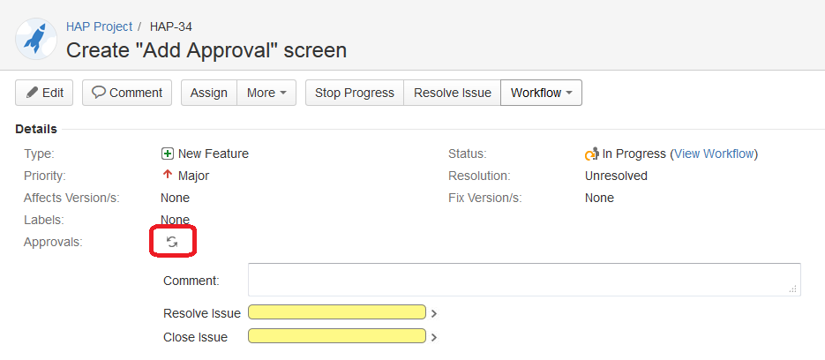This screenshot has width=825, height=360.
Task: Focus the Comment text field
Action: tap(524, 280)
